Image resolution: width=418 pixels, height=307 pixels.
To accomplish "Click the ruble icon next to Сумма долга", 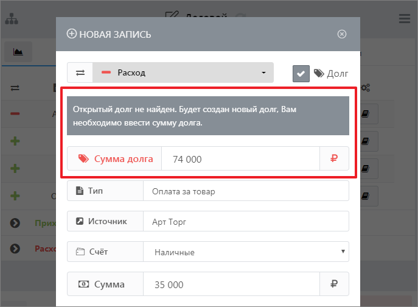I will coord(334,159).
